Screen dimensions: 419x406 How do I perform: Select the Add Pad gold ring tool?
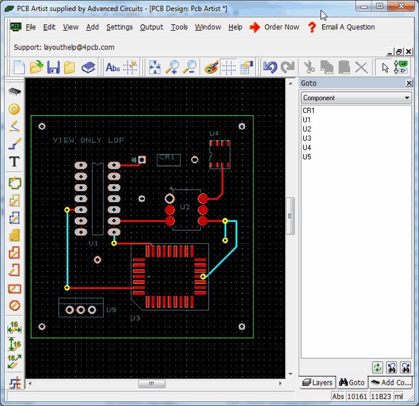click(x=14, y=109)
